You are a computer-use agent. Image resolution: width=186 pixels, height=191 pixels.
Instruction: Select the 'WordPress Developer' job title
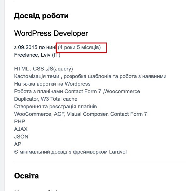click(51, 33)
